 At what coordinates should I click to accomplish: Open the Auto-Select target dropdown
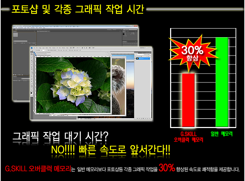[x=43, y=50]
